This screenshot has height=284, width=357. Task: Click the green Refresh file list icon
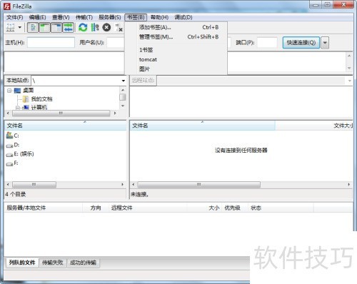pyautogui.click(x=83, y=28)
